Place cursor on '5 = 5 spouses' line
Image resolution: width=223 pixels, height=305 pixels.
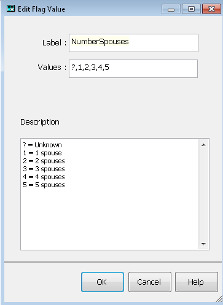click(44, 185)
